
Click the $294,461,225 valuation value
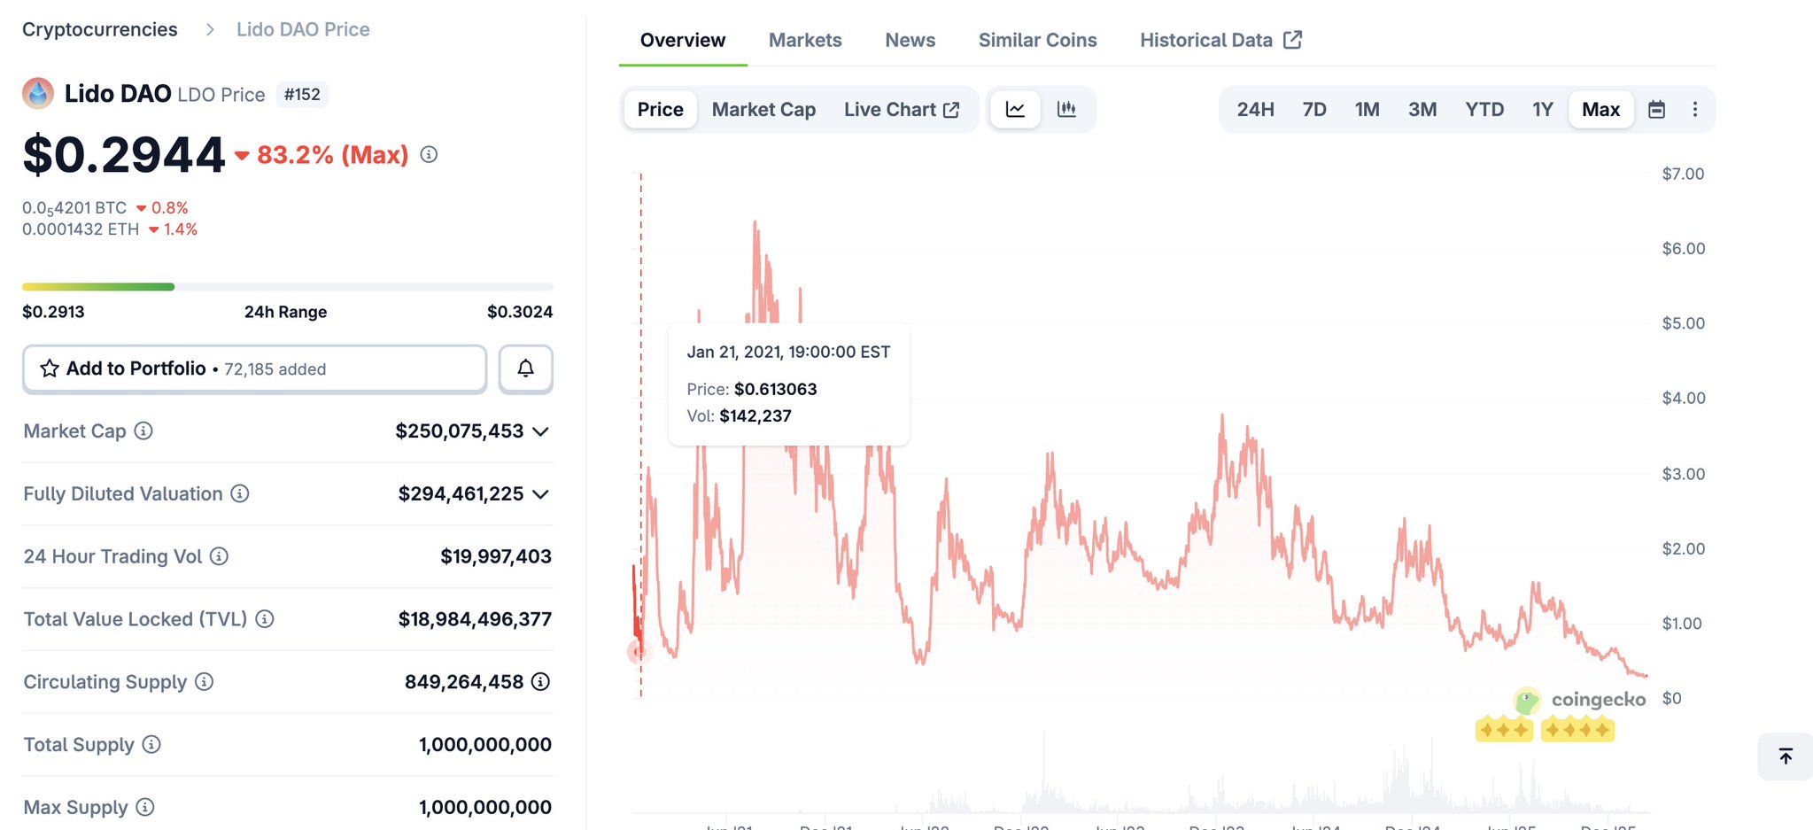click(x=461, y=494)
